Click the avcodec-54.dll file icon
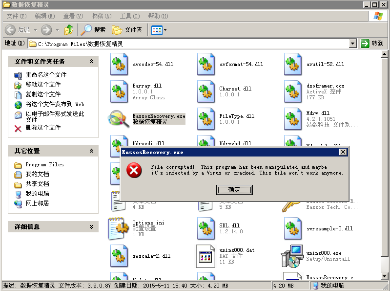 [x=119, y=64]
